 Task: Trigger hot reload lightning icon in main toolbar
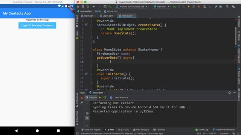[x=189, y=7]
